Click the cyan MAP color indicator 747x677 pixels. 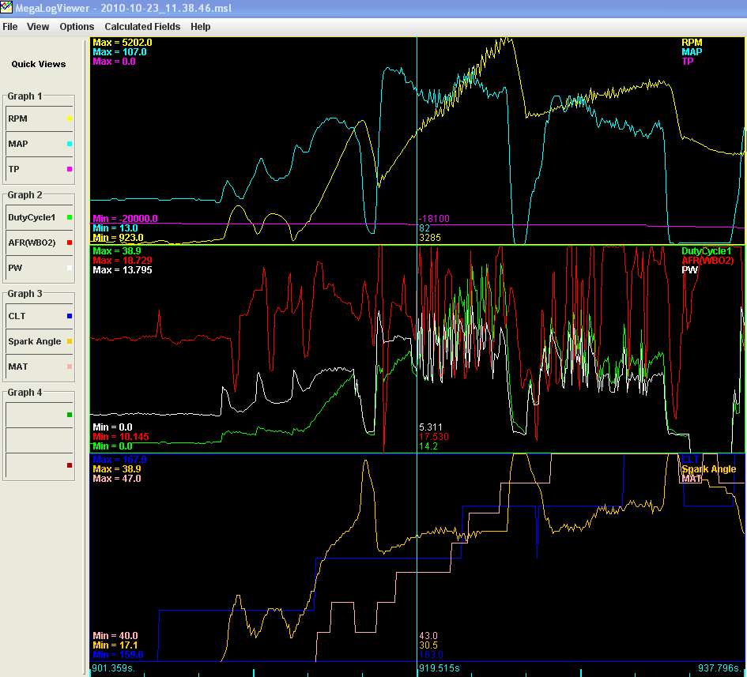click(70, 145)
